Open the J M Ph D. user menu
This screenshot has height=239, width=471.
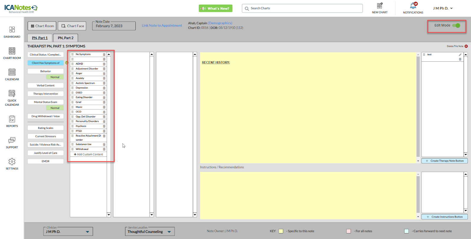point(443,9)
